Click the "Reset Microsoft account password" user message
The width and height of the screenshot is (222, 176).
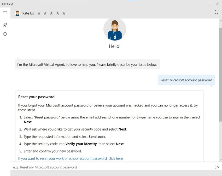coord(186,80)
